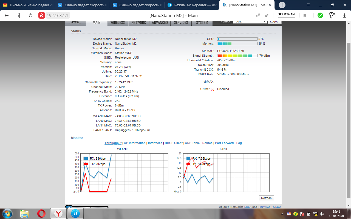The width and height of the screenshot is (351, 219).
Task: Open the downloads arrow icon
Action: 344,16
